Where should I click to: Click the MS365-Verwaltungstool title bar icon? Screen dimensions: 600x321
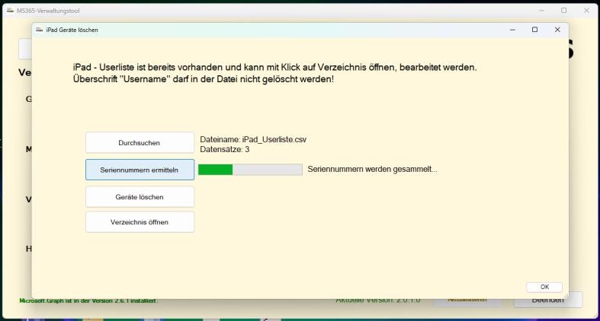click(11, 11)
